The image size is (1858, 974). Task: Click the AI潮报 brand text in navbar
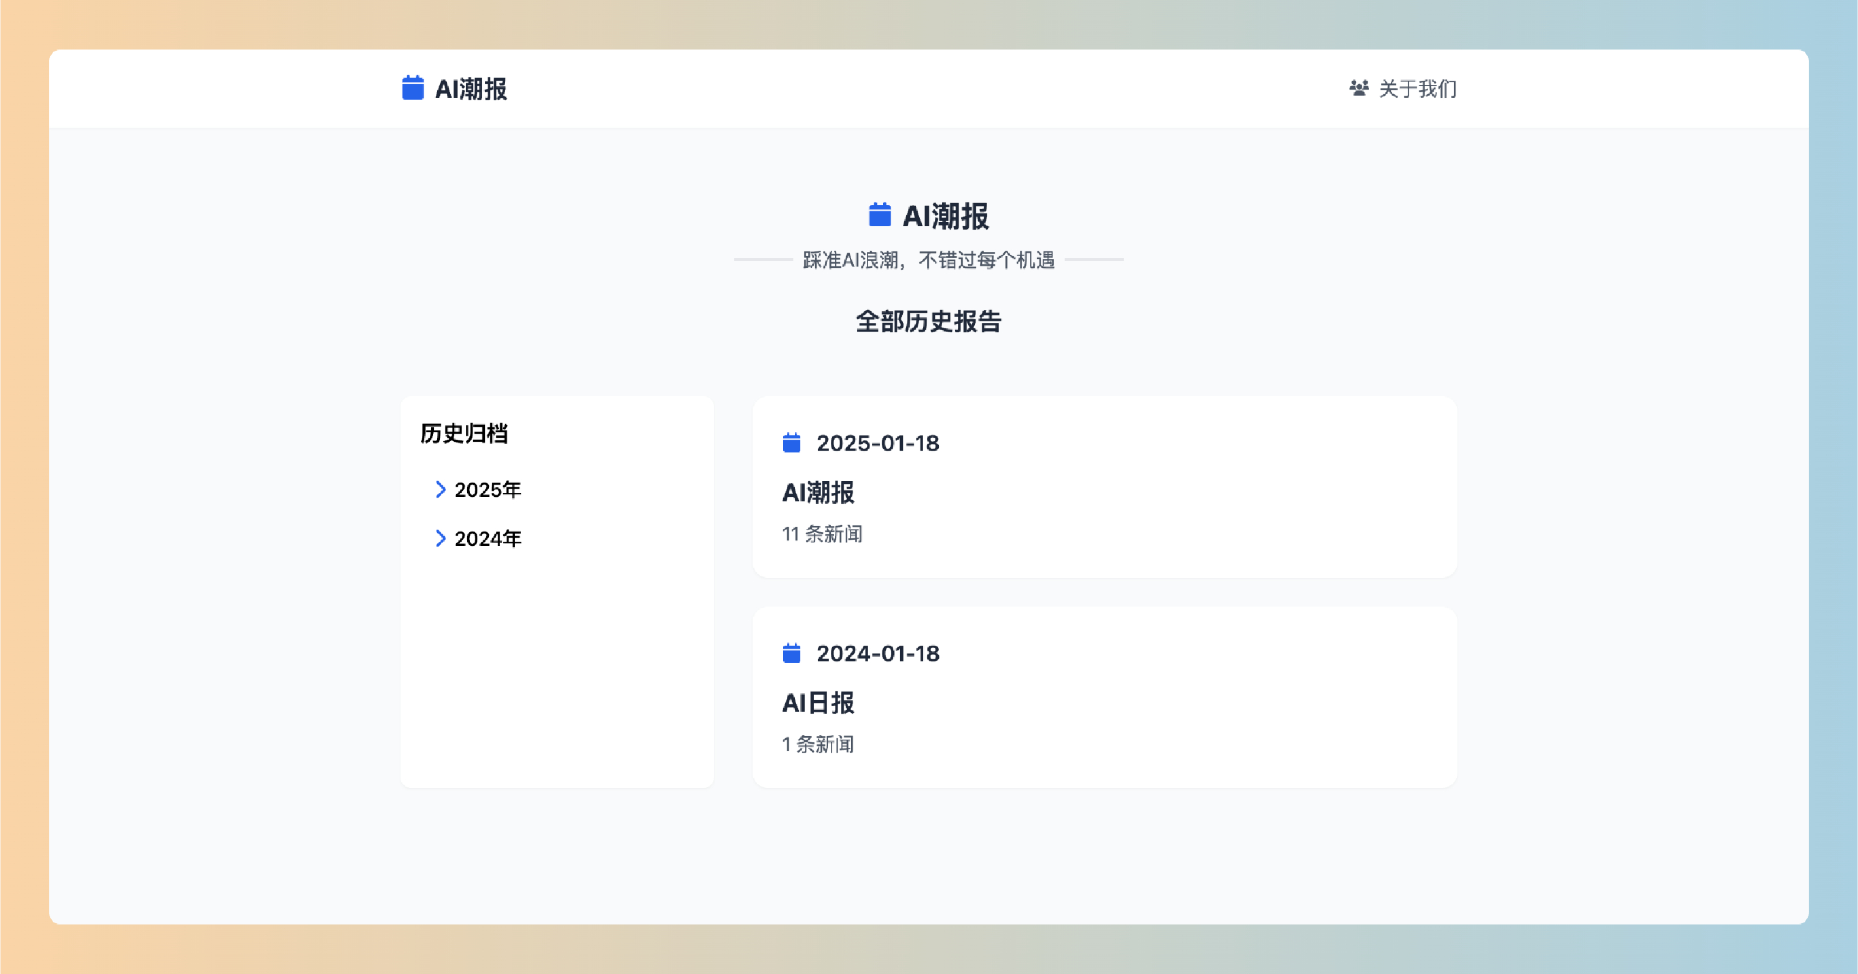(471, 89)
